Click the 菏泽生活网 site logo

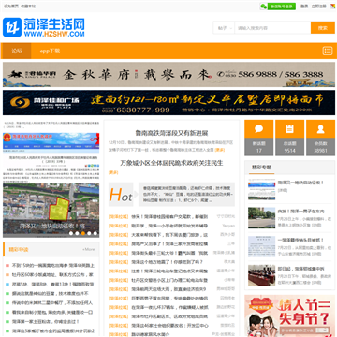[x=44, y=27]
